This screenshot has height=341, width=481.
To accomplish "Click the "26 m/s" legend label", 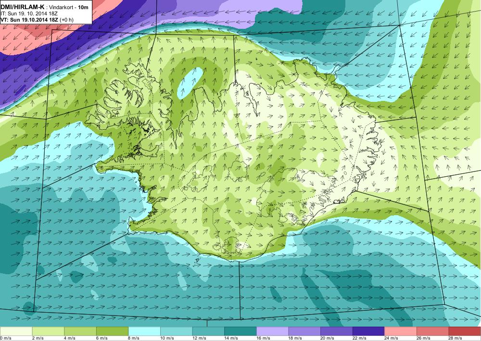I will click(424, 338).
